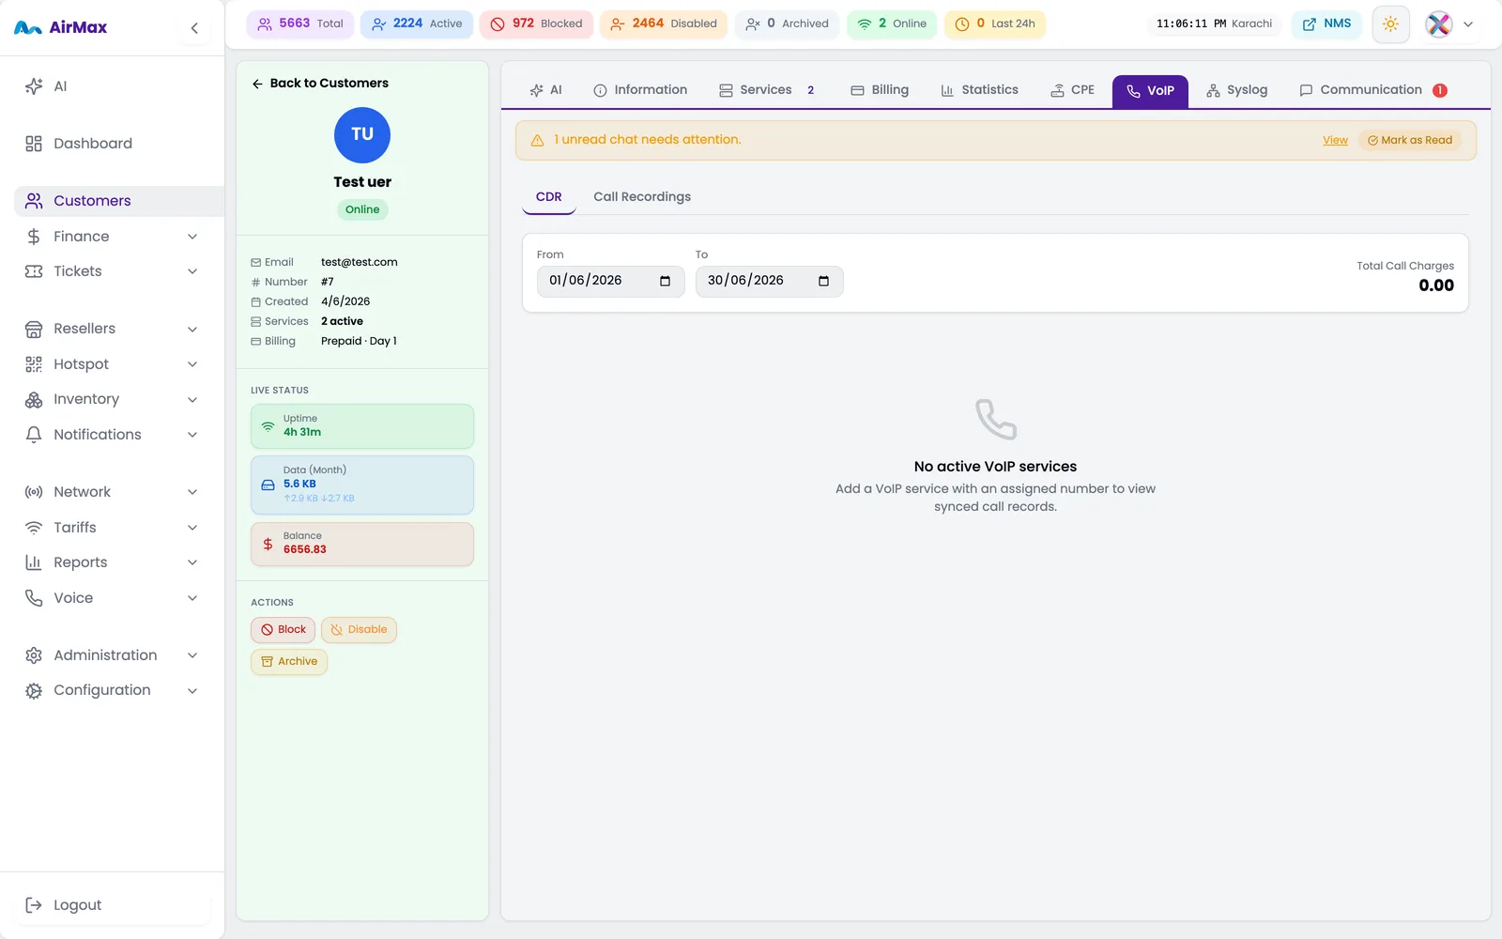The width and height of the screenshot is (1502, 939).
Task: Filter by 2464 Disabled customers
Action: (x=664, y=23)
